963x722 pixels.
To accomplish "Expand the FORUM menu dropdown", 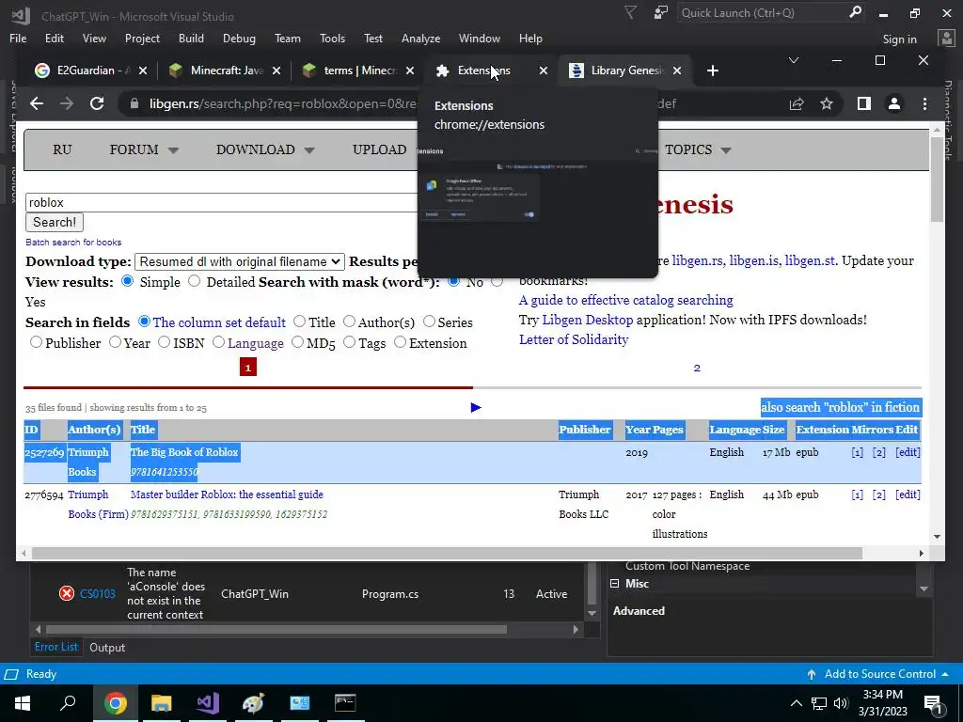I will pyautogui.click(x=173, y=150).
